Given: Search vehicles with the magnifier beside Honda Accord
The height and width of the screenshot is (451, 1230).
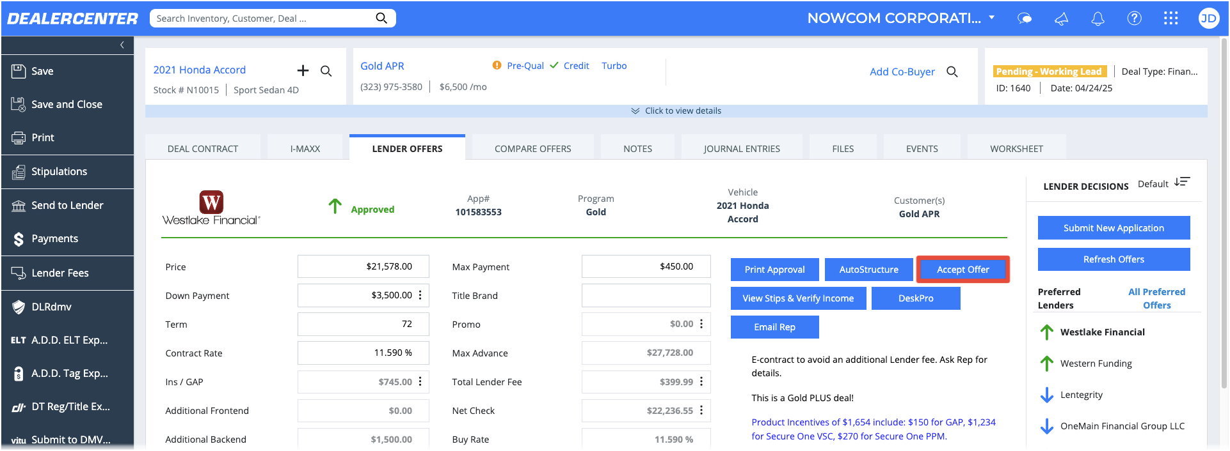Looking at the screenshot, I should pos(326,71).
